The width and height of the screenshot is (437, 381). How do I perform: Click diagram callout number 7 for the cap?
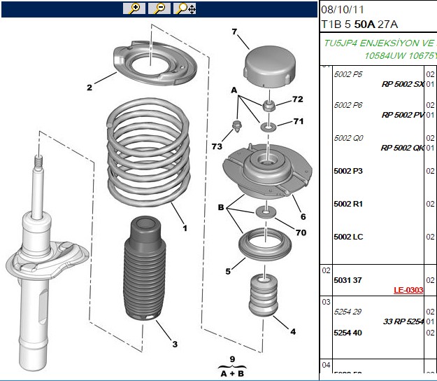234,32
